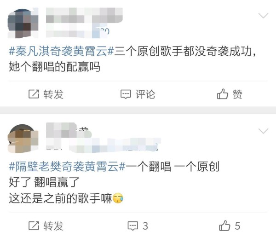Open the second poster's avatar

[23, 139]
